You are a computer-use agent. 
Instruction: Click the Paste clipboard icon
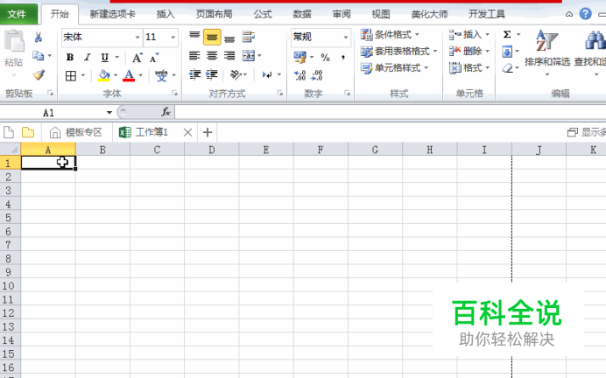(14, 40)
